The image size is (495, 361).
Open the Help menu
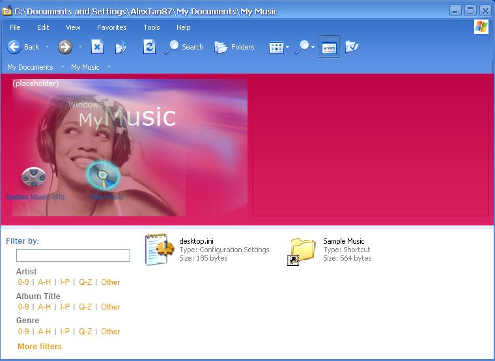coord(184,27)
